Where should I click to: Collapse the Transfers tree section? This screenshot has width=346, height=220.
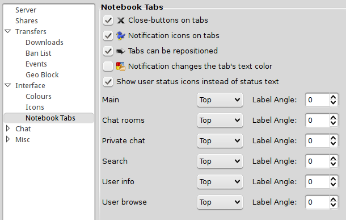[x=8, y=31]
